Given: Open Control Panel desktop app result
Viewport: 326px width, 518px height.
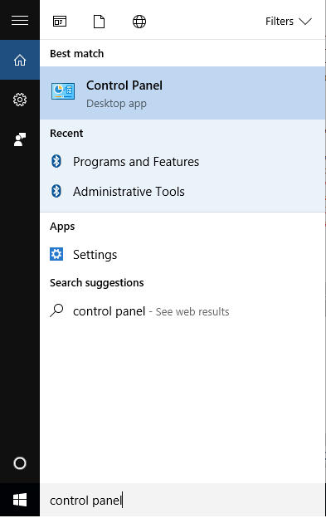Looking at the screenshot, I should click(182, 93).
